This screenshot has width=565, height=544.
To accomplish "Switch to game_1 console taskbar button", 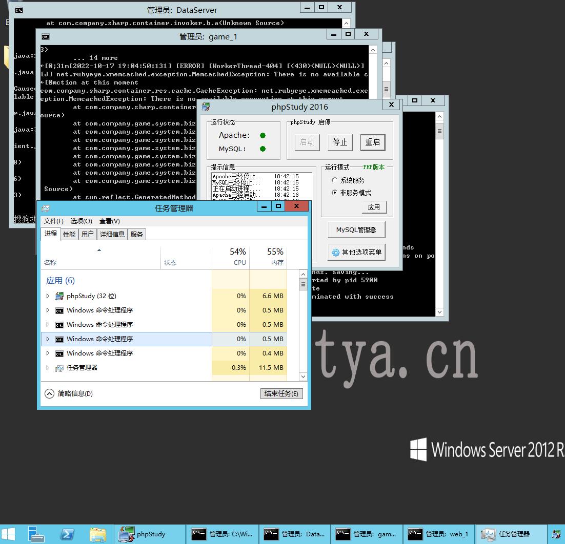I will coord(367,534).
